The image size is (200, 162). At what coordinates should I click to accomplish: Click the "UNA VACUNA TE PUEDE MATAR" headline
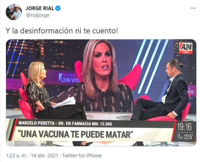(x=76, y=134)
